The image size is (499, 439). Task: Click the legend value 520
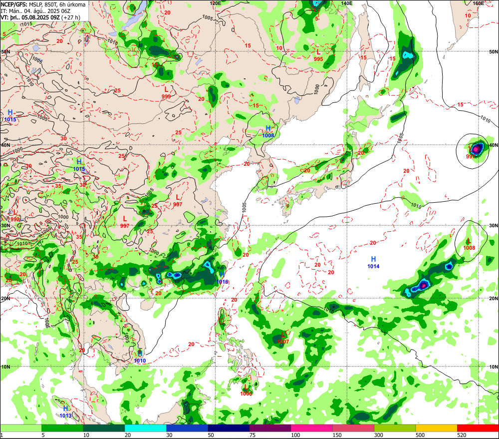(462, 435)
